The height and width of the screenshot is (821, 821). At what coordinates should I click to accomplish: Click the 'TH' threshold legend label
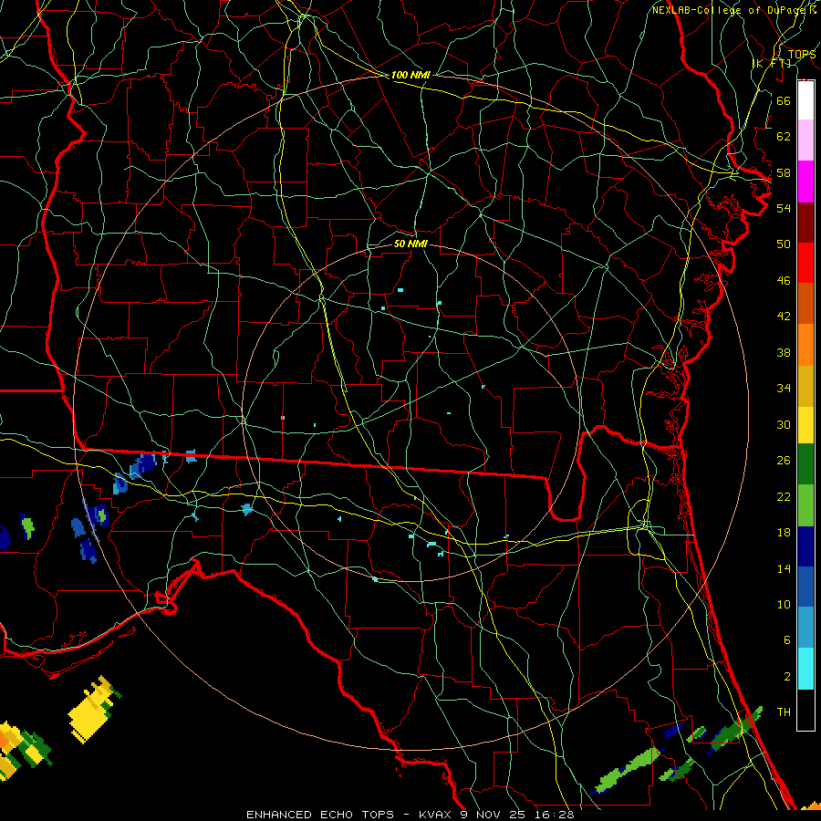(784, 712)
